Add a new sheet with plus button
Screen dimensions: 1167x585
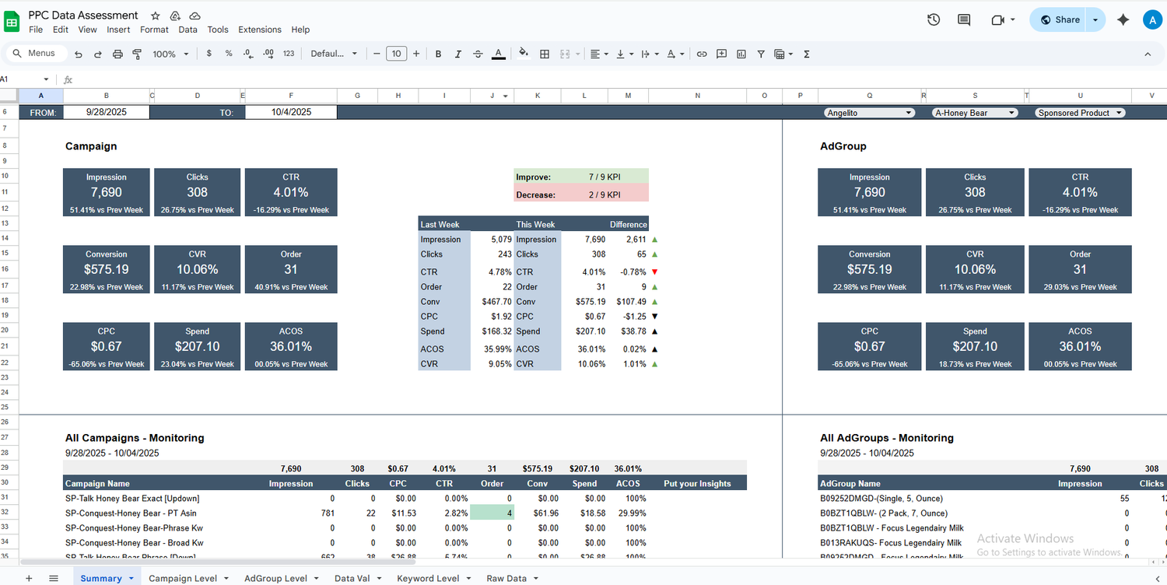coord(29,578)
